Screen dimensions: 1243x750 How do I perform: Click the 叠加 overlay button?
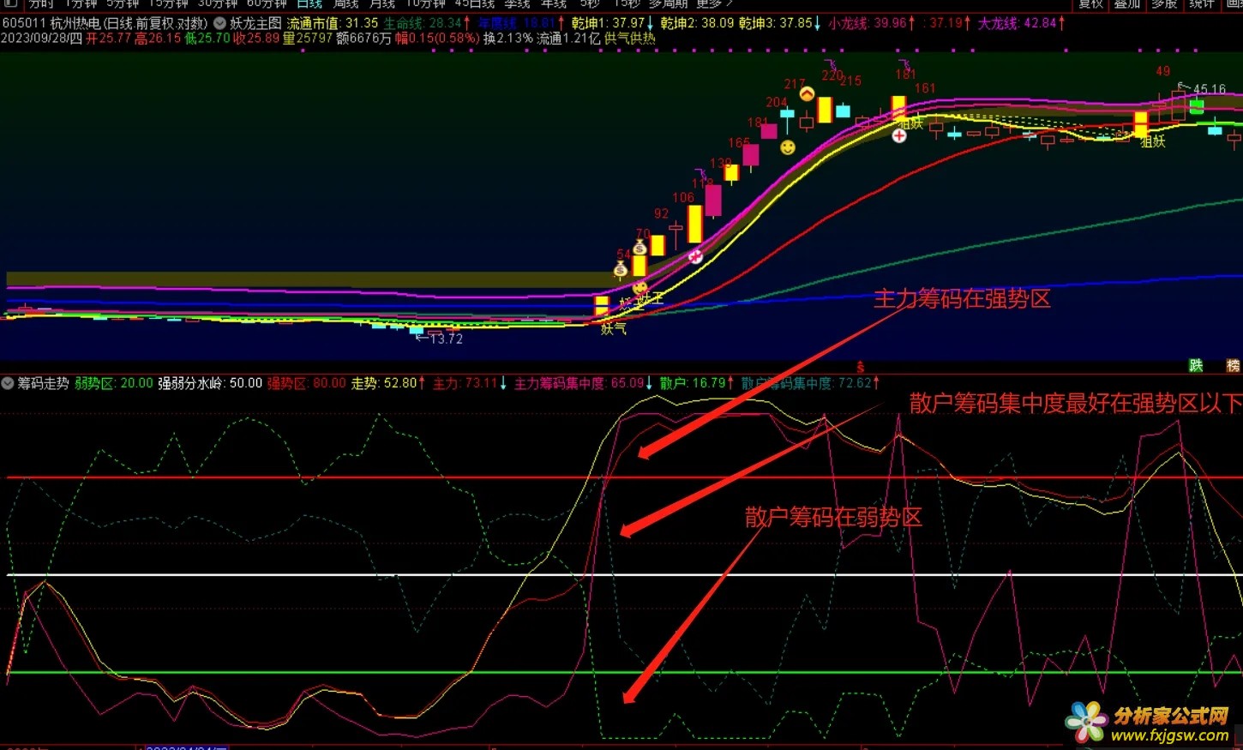pyautogui.click(x=1127, y=4)
